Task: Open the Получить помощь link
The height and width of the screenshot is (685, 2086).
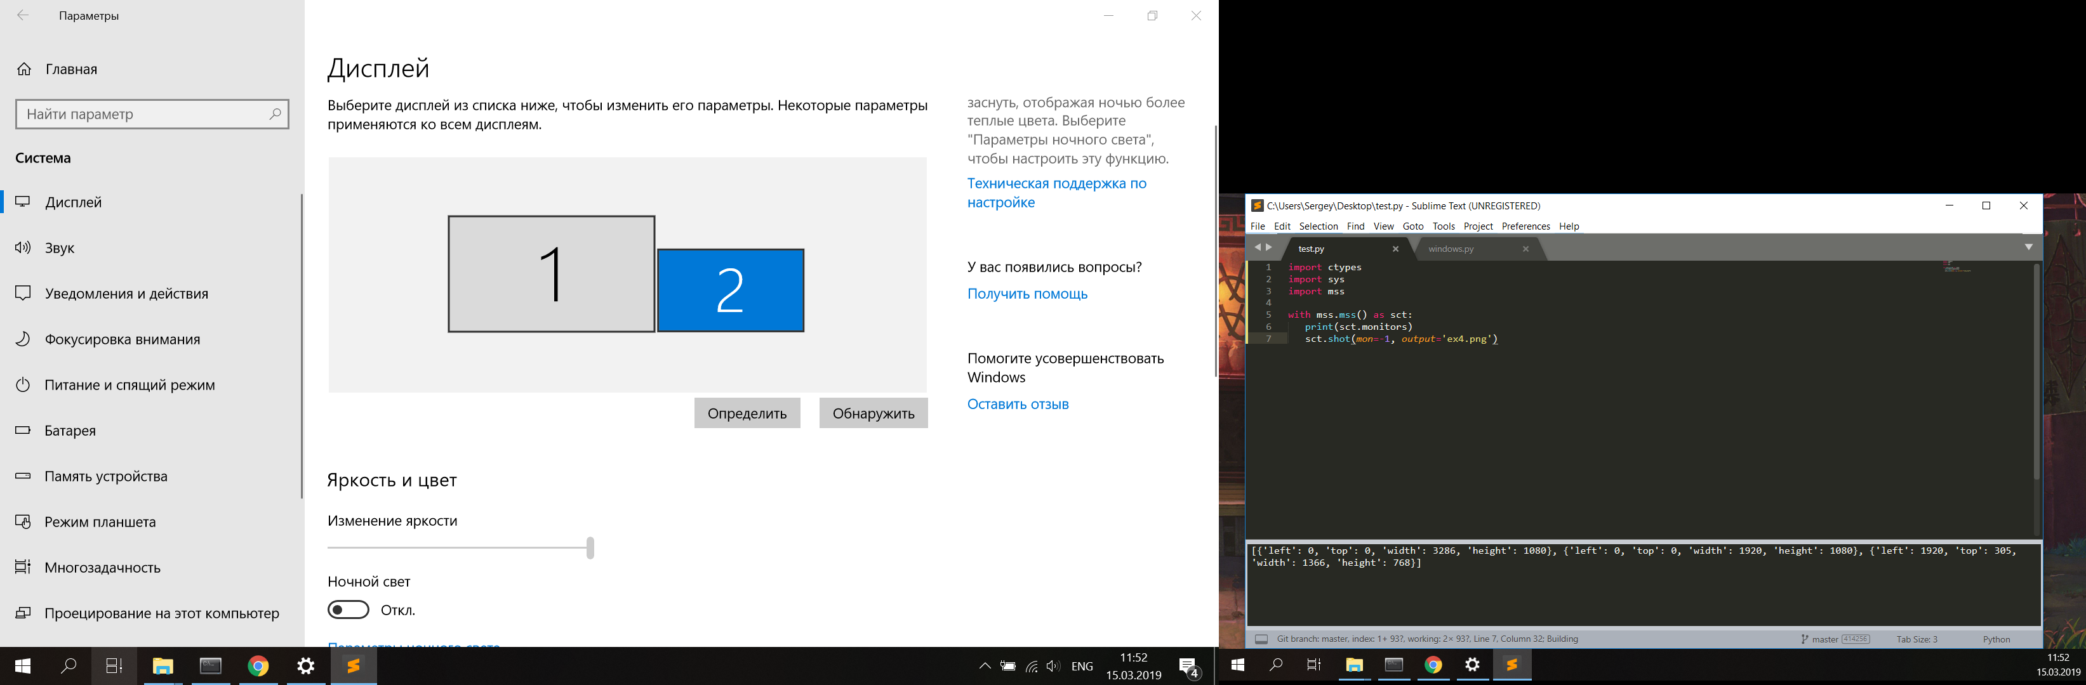Action: (1026, 294)
